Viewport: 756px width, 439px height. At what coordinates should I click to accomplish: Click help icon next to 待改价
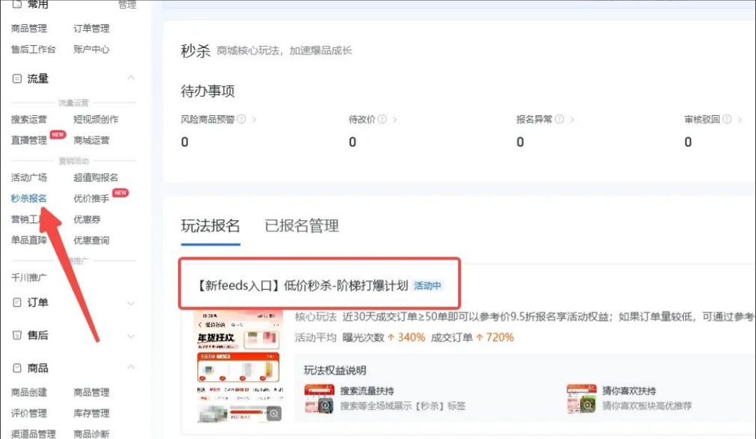[x=382, y=119]
